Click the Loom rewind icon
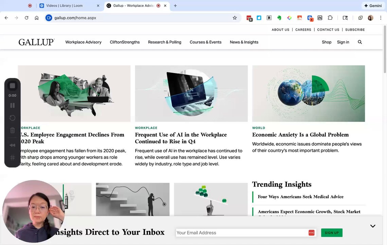 point(12,145)
